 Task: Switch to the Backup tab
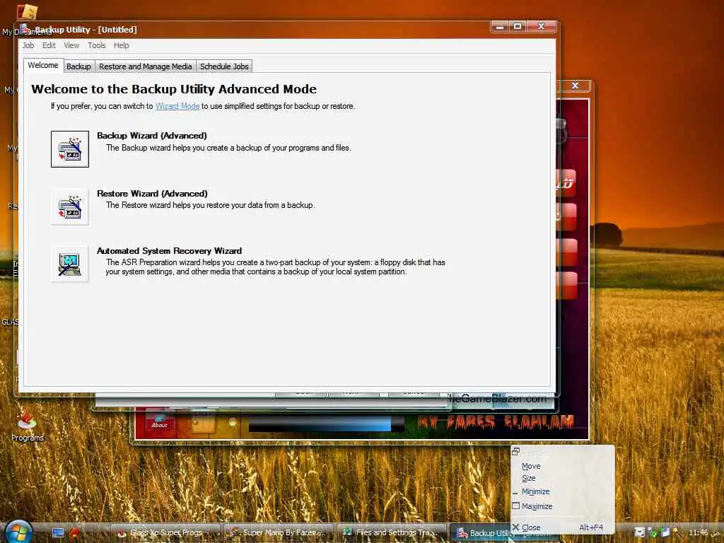(78, 66)
